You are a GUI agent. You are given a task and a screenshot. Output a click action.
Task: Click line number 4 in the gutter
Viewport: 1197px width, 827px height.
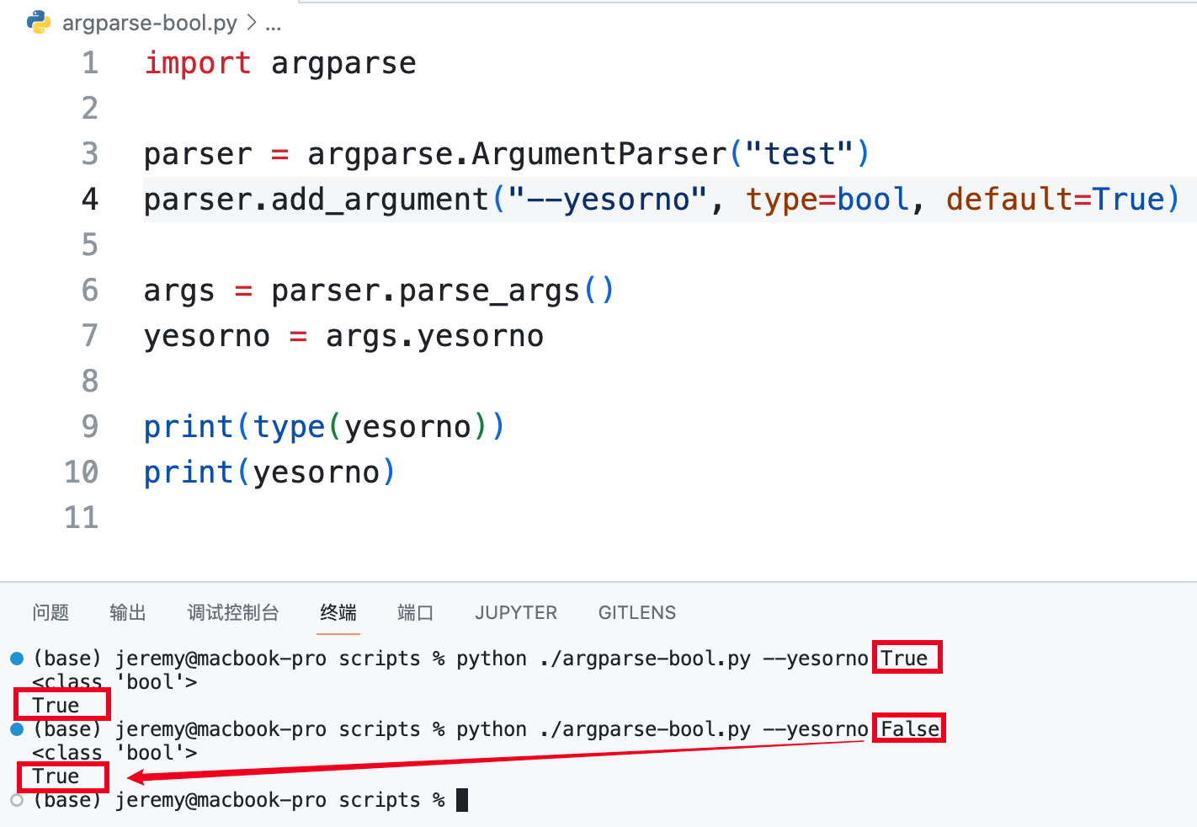tap(89, 200)
